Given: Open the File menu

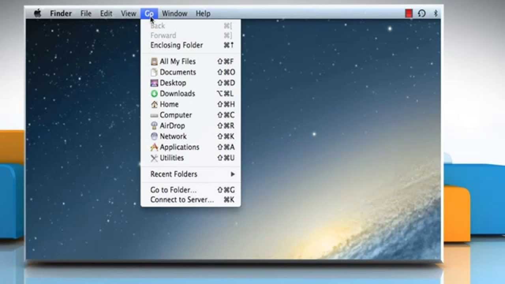Looking at the screenshot, I should point(86,13).
